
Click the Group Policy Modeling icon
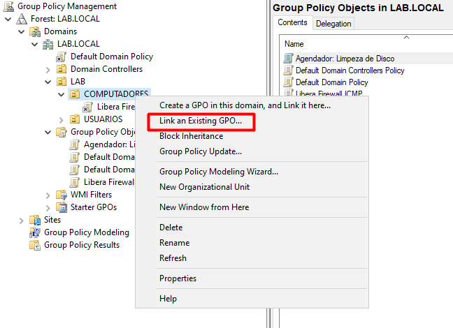(35, 232)
